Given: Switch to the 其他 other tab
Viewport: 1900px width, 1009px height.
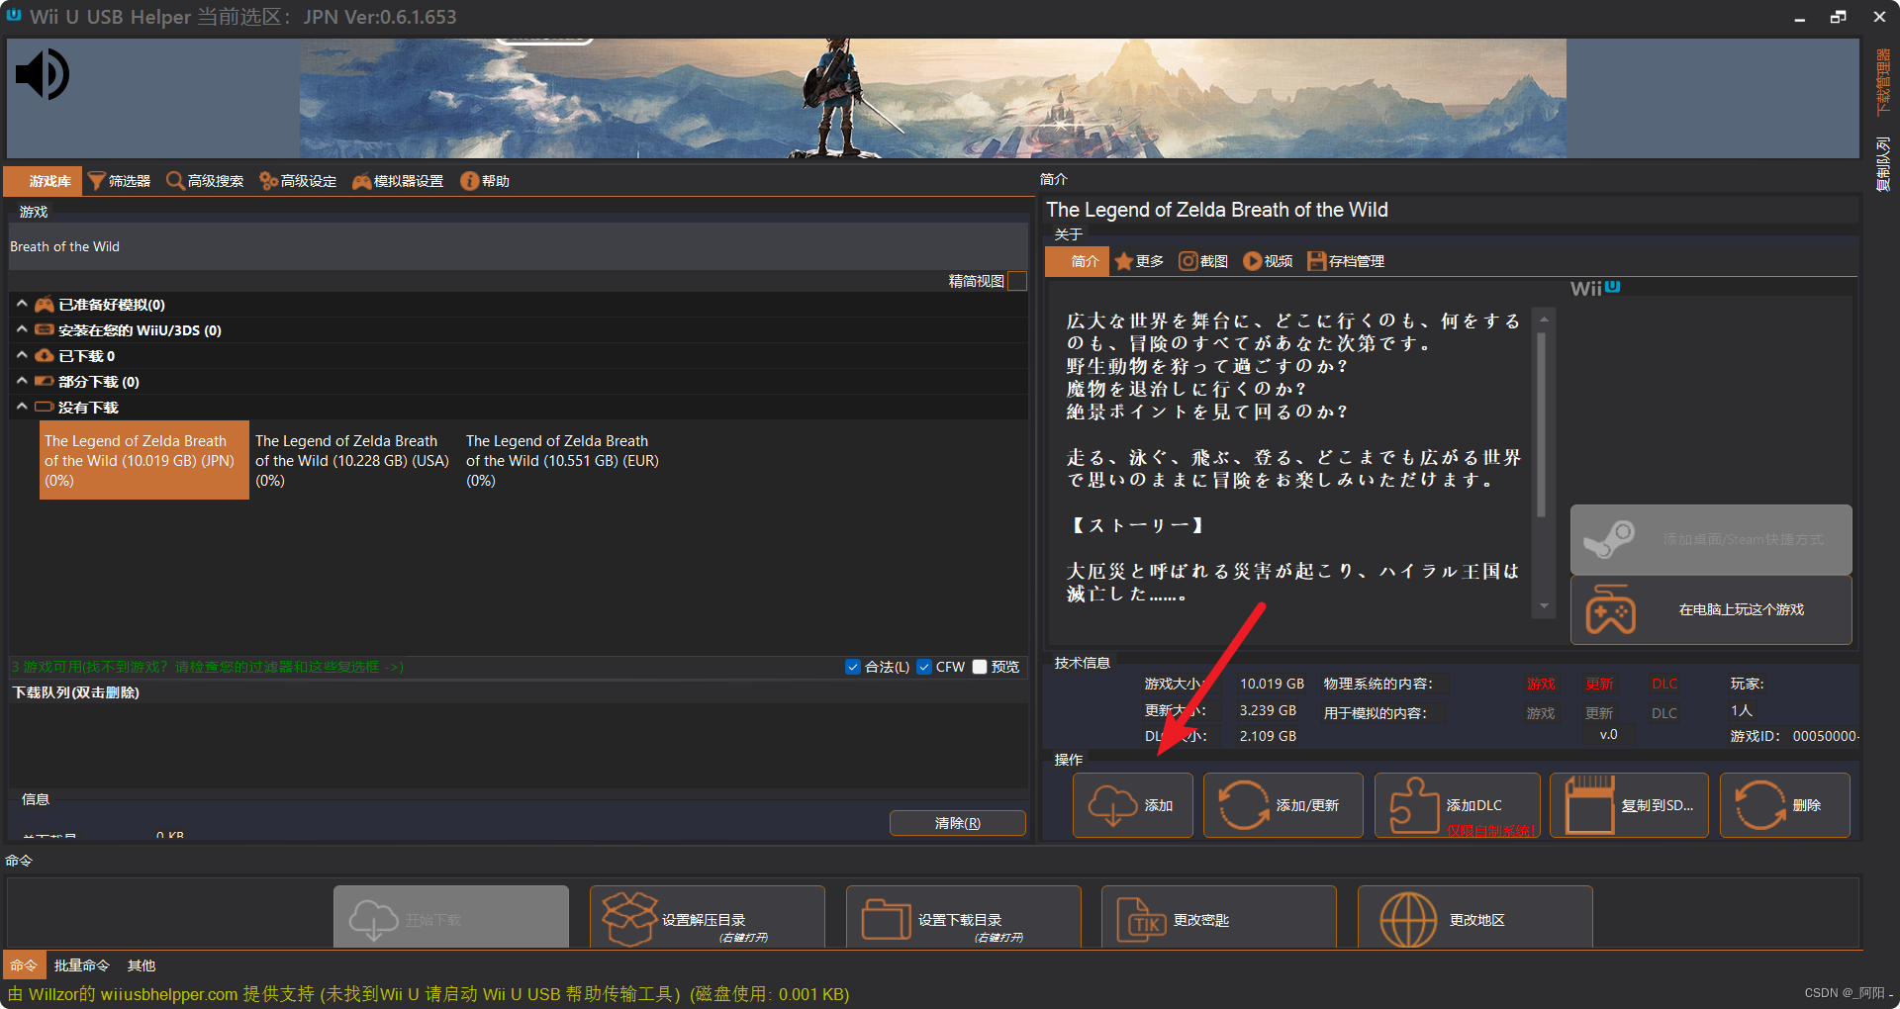Looking at the screenshot, I should (x=142, y=965).
